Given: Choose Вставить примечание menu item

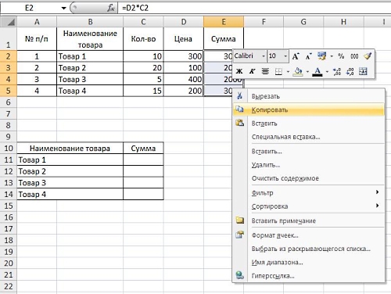Looking at the screenshot, I should 309,220.
